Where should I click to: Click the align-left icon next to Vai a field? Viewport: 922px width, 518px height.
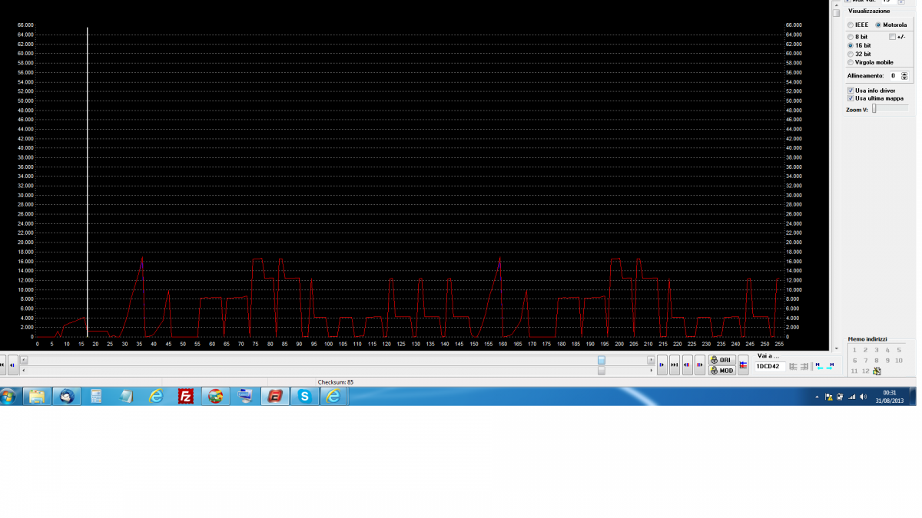793,366
